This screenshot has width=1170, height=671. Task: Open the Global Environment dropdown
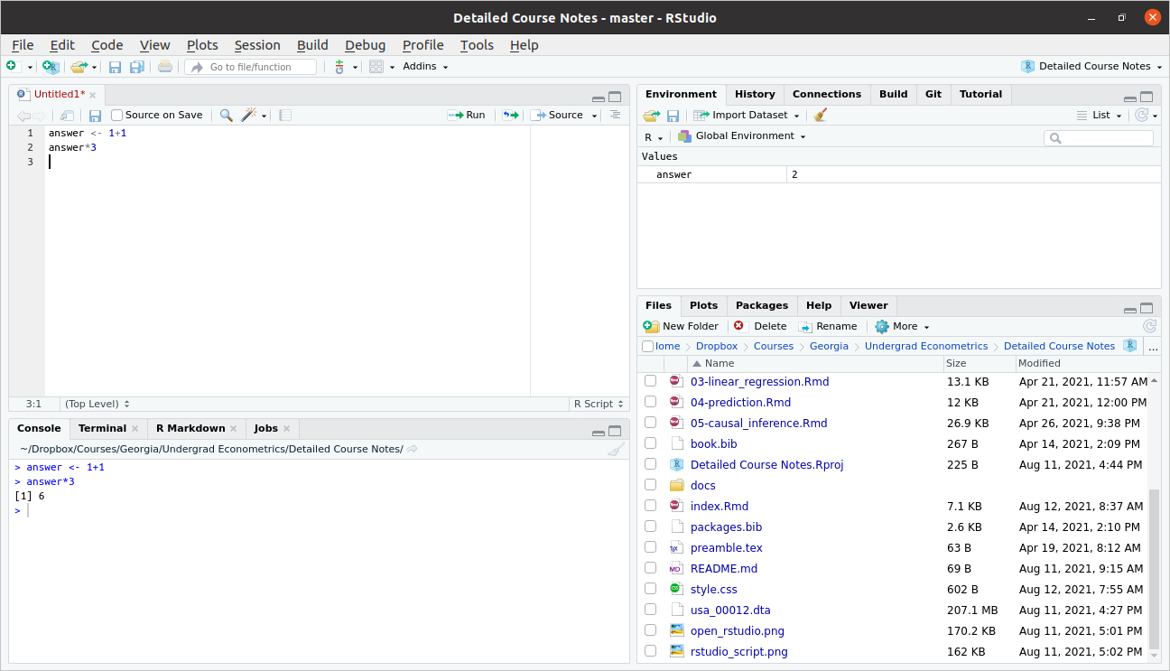click(x=742, y=135)
